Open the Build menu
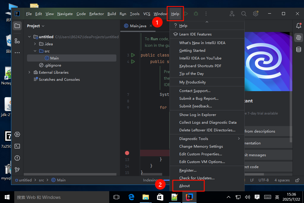This screenshot has height=203, width=304. click(112, 14)
